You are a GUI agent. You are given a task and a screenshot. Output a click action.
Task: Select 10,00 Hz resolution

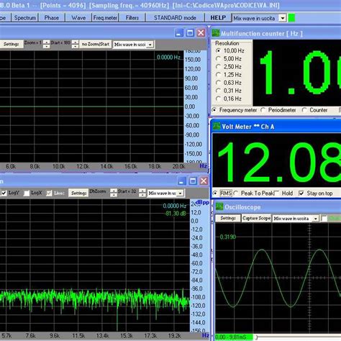tap(218, 51)
